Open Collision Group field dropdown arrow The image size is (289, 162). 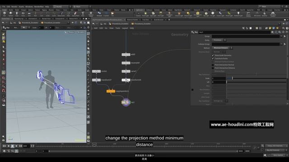click(x=281, y=44)
